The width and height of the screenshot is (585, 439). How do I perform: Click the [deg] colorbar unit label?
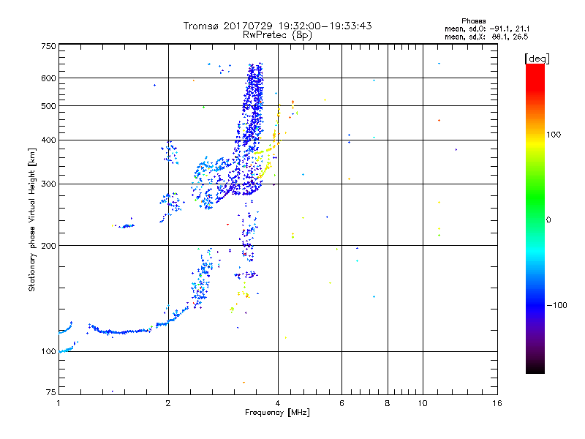coord(537,59)
